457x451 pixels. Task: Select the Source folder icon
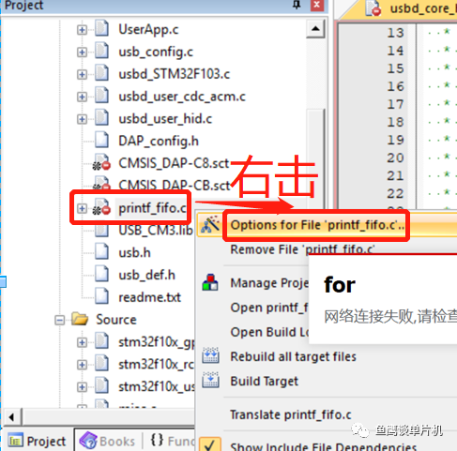[x=80, y=319]
